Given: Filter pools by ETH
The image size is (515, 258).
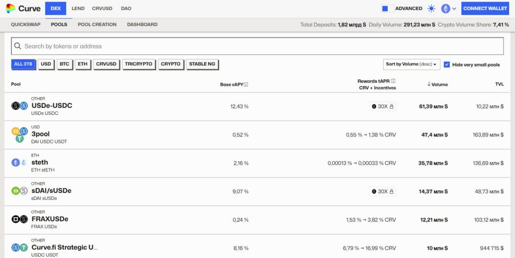Looking at the screenshot, I should coord(83,64).
